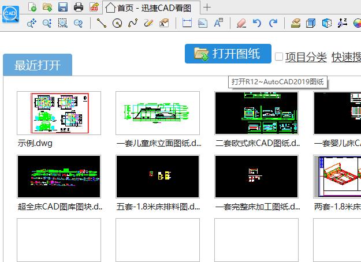Click the text annotation stamp icon
The height and width of the screenshot is (262, 361).
164,23
